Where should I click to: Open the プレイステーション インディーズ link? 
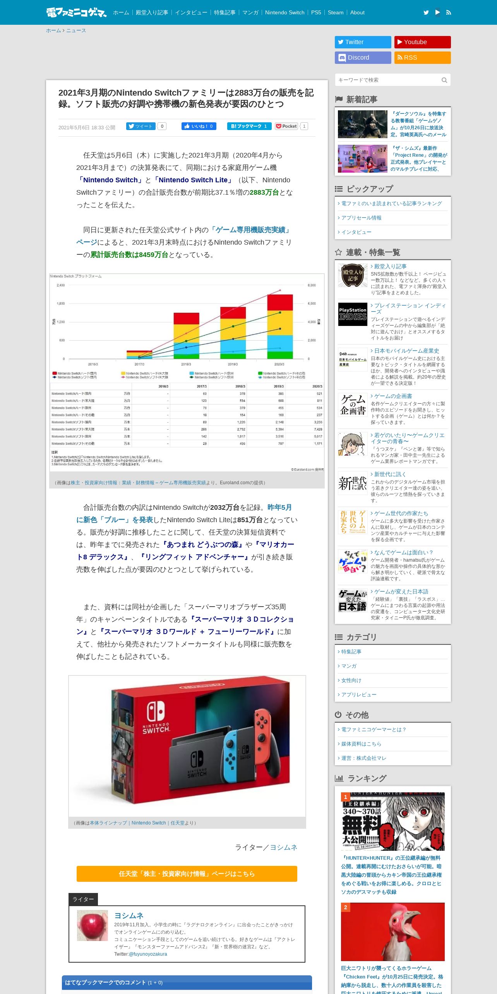408,308
